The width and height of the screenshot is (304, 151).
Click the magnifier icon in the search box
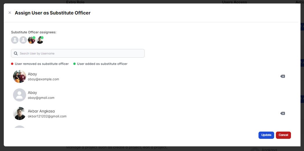(x=16, y=53)
